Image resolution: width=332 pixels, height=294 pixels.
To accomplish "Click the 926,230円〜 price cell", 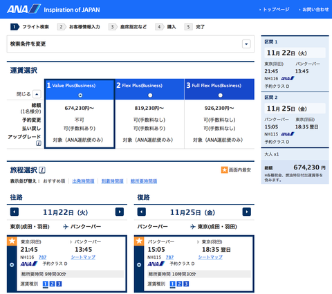I will tap(219, 108).
